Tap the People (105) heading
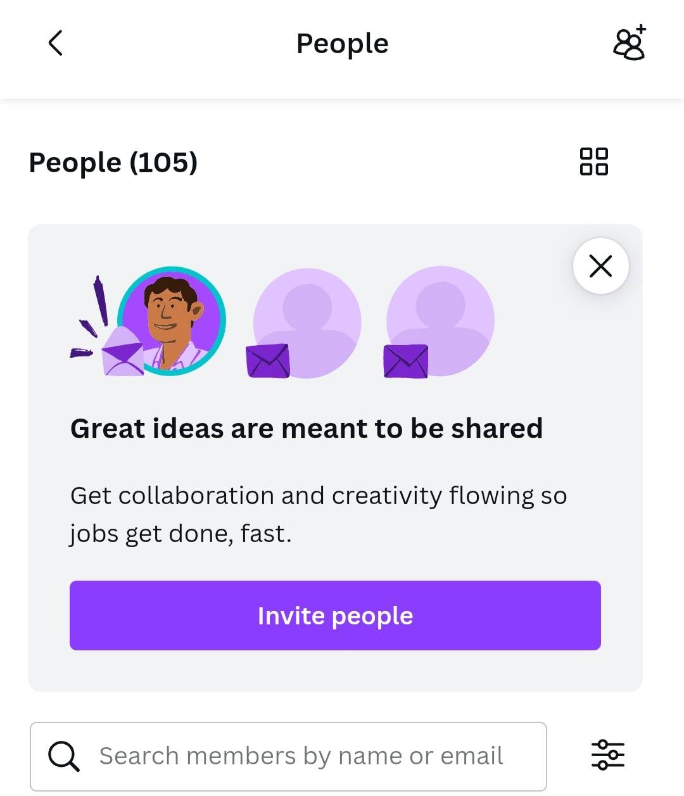 tap(113, 162)
